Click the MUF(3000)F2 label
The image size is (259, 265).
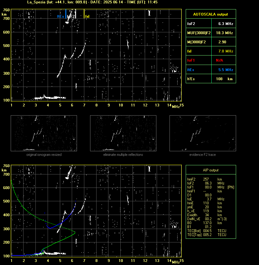199,33
